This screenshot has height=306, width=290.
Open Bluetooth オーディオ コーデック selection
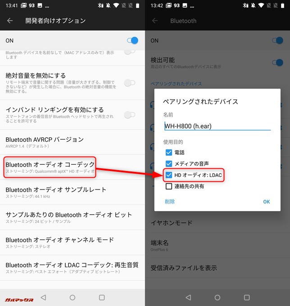tap(50, 167)
